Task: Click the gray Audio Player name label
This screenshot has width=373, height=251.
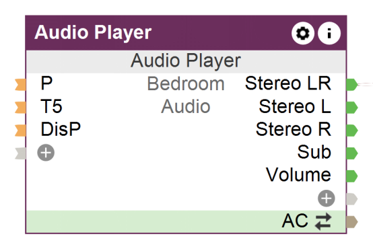Action: (186, 61)
